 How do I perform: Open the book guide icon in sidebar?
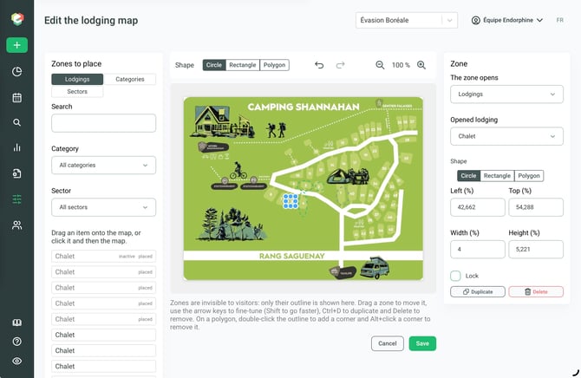[x=17, y=323]
